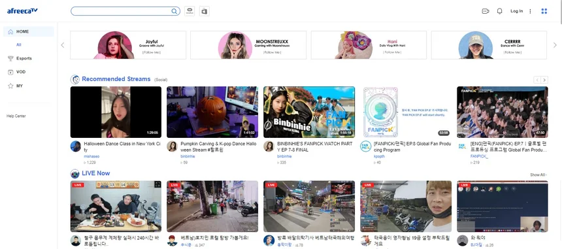Open kpopth channel link
This screenshot has width=562, height=249.
pyautogui.click(x=379, y=157)
